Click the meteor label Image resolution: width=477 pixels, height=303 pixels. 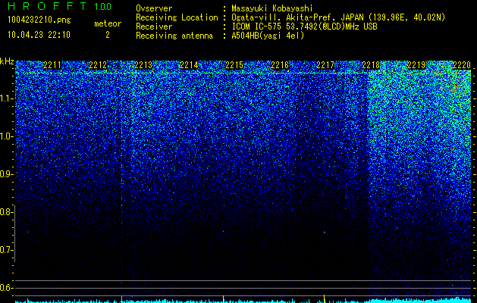[108, 23]
